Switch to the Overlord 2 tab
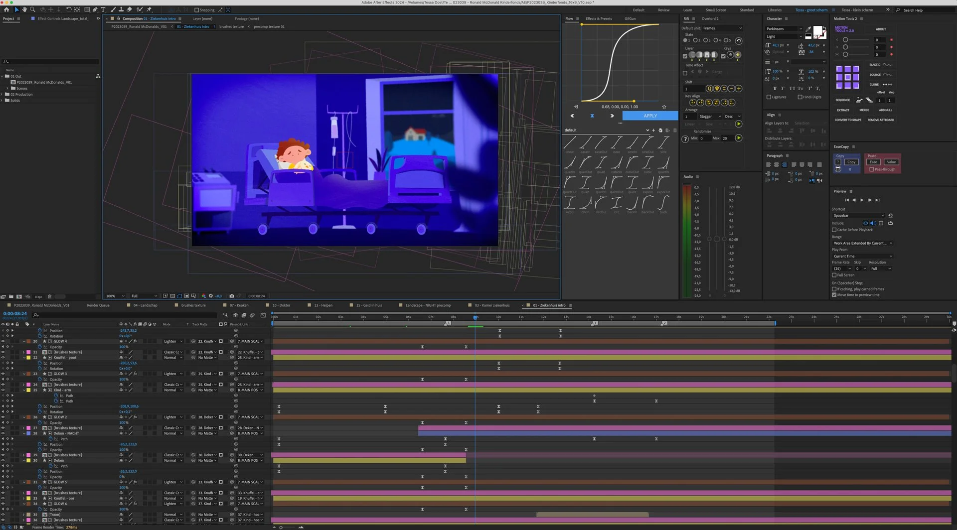 click(x=710, y=18)
